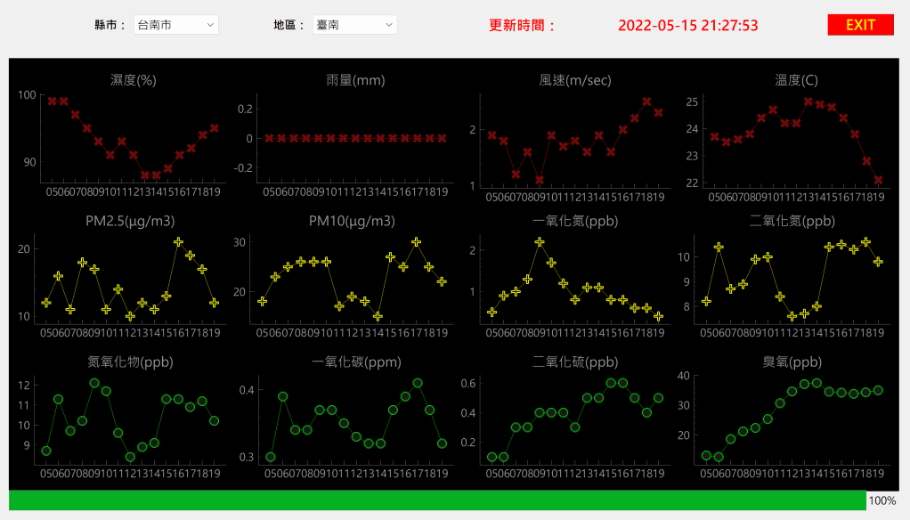Click the lowest X marker in 風速 chart
Screen dimensions: 910x520
540,180
